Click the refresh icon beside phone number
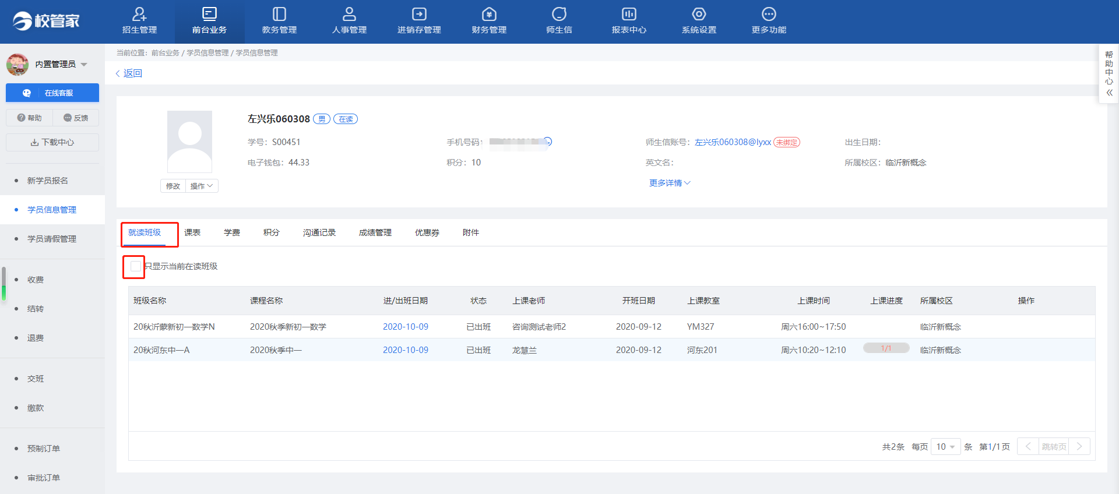This screenshot has width=1119, height=494. pyautogui.click(x=548, y=142)
